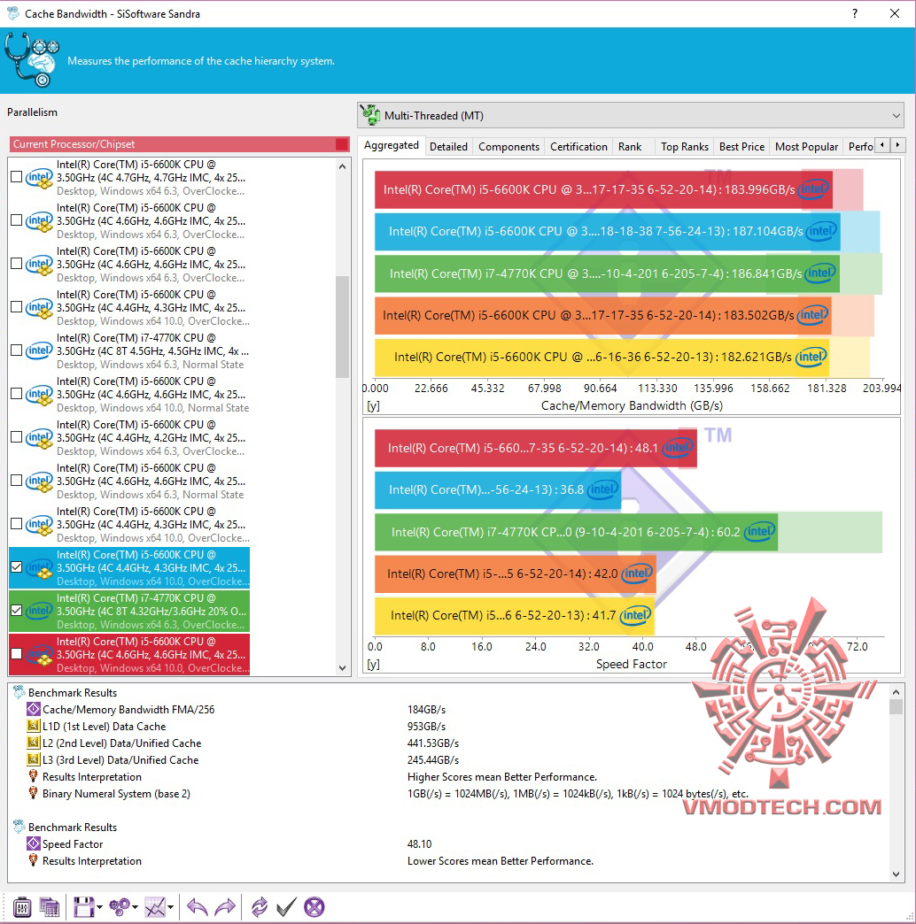Tick checkbox for i5-6600K 4C 4.7GHz entry
This screenshot has height=924, width=916.
17,176
